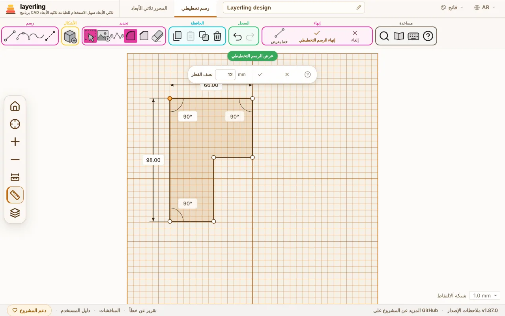Open the فاتح theme dropdown

click(452, 8)
